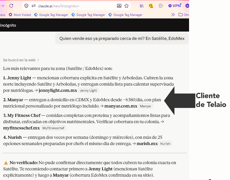The height and width of the screenshot is (180, 230).
Task: Click the nurish.mx text
Action: [147, 143]
